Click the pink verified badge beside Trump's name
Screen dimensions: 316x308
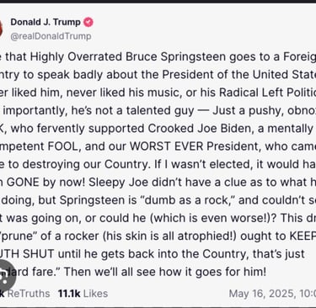(x=88, y=22)
